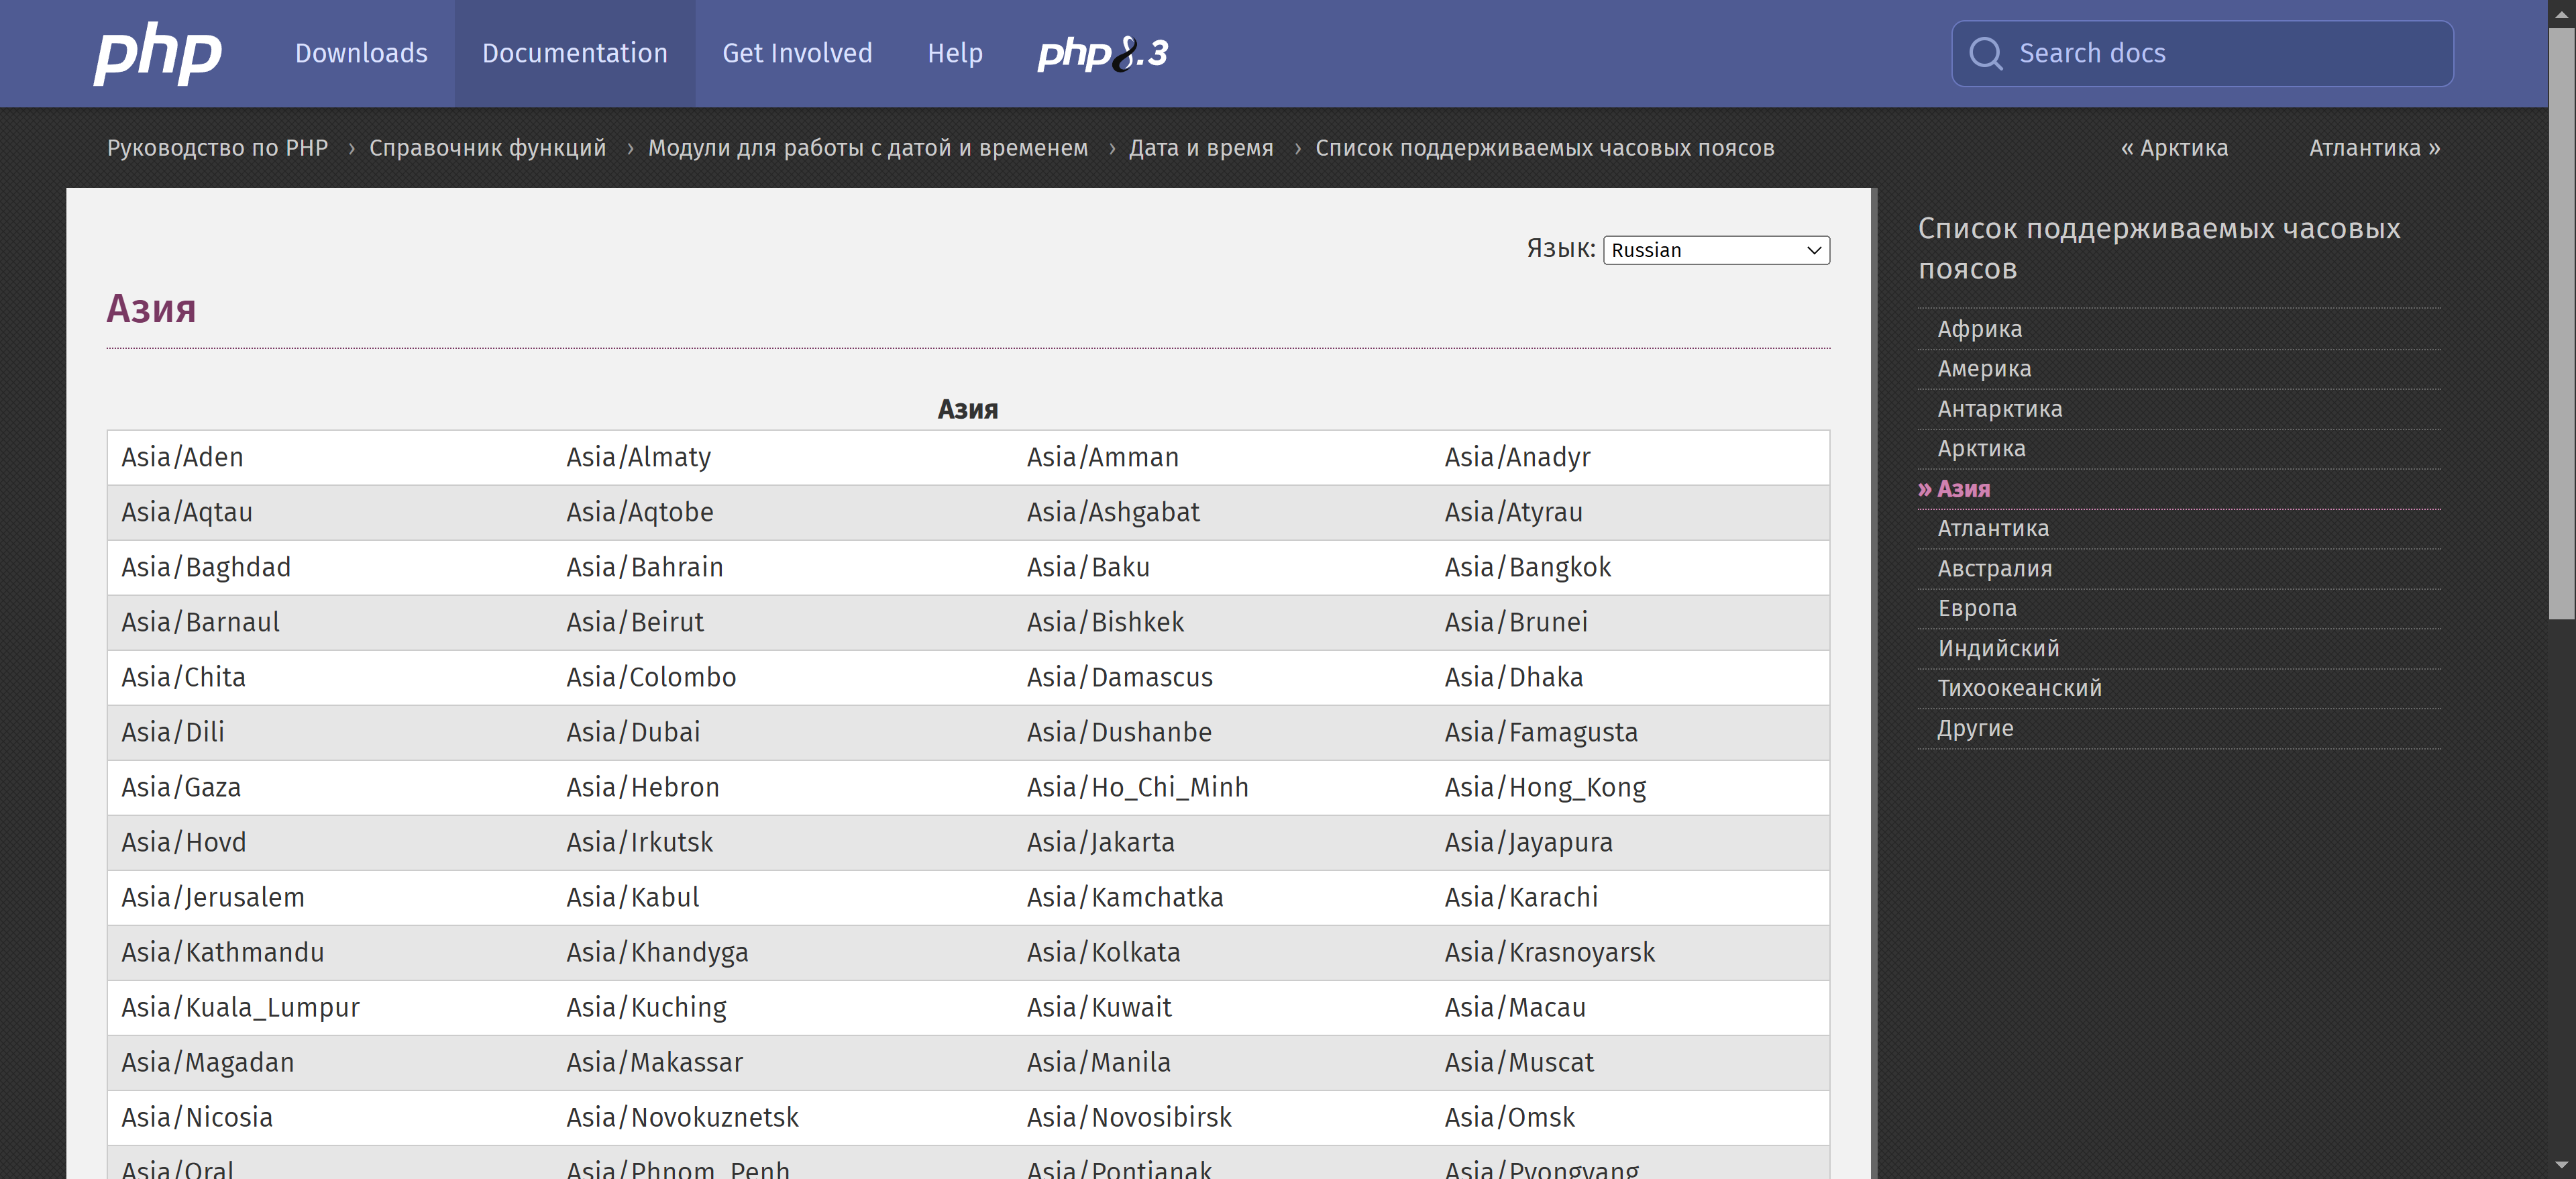The height and width of the screenshot is (1179, 2576).
Task: Open the Help menu item
Action: (955, 53)
